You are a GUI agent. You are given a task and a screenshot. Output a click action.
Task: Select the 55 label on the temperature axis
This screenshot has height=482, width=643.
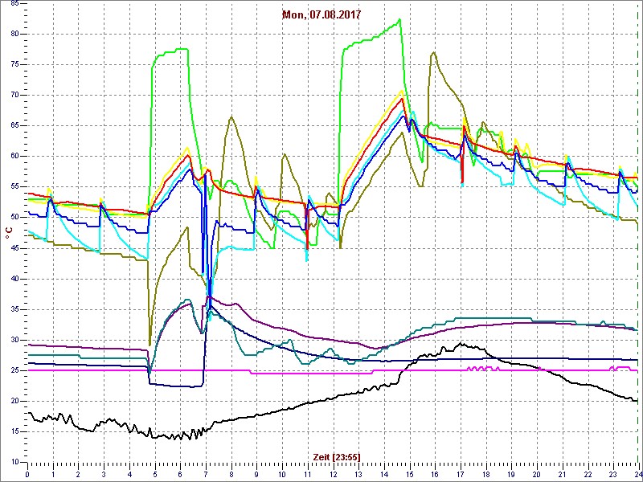[14, 187]
